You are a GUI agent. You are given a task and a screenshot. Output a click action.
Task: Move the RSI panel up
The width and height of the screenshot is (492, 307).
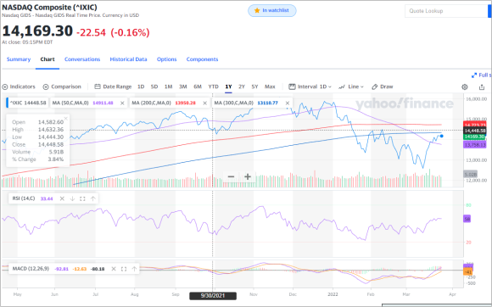pos(92,198)
